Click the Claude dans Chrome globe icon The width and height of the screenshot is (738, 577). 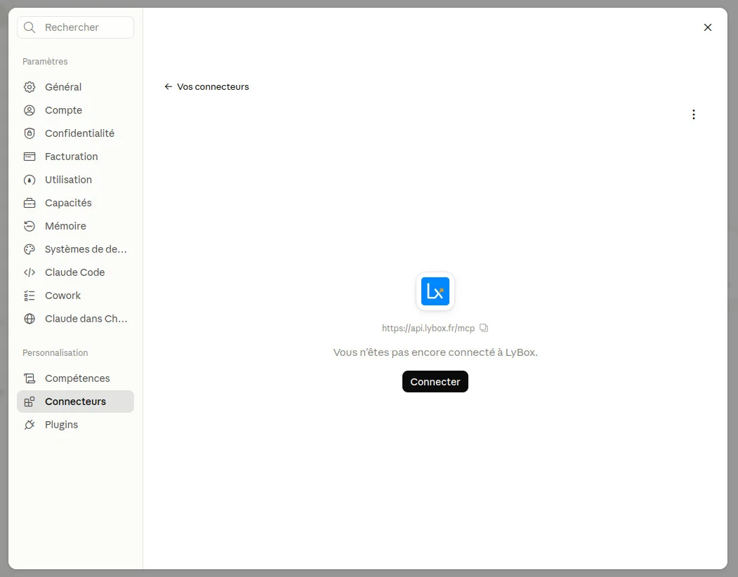[x=29, y=319]
